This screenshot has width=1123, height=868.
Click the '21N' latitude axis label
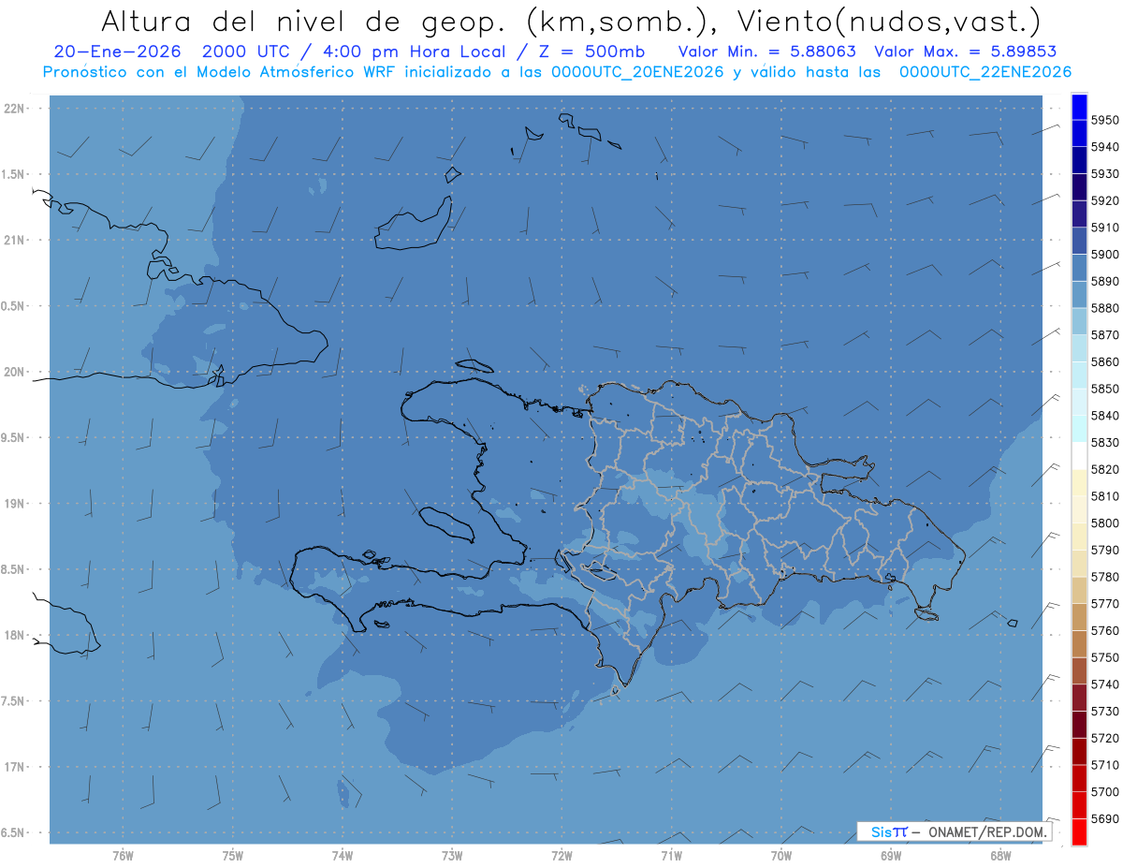point(14,241)
